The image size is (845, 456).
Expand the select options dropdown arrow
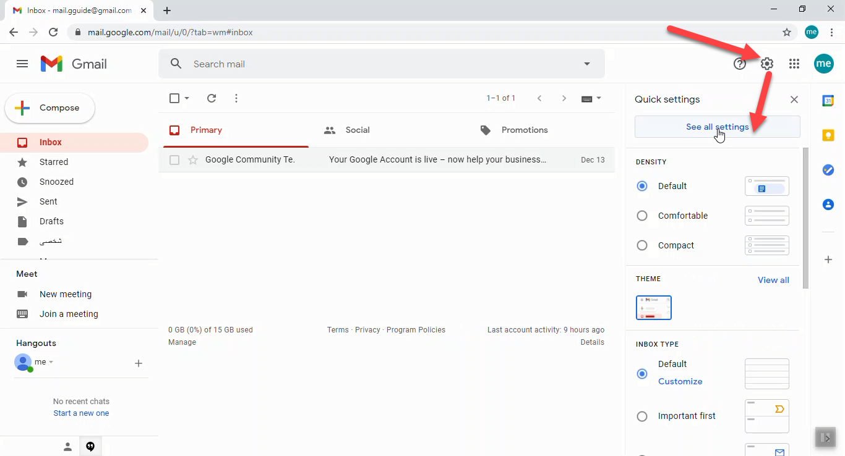[x=187, y=98]
